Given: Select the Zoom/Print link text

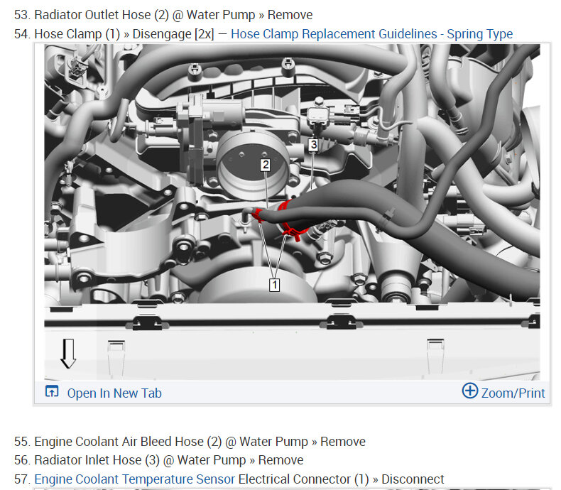Looking at the screenshot, I should click(x=513, y=393).
